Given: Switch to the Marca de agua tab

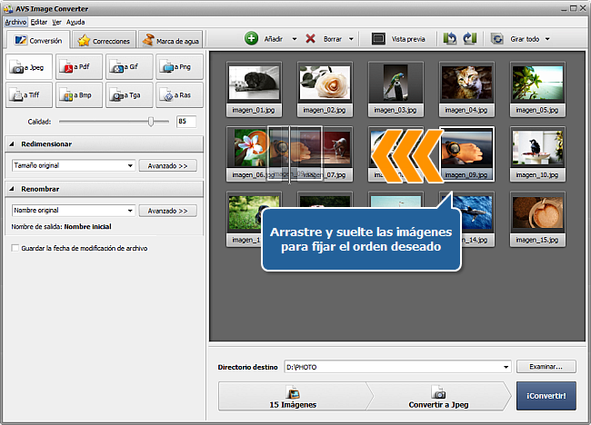Looking at the screenshot, I should 170,41.
